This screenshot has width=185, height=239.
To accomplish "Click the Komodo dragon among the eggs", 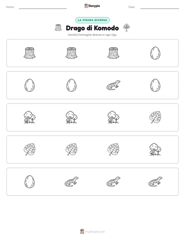I will point(113,85).
